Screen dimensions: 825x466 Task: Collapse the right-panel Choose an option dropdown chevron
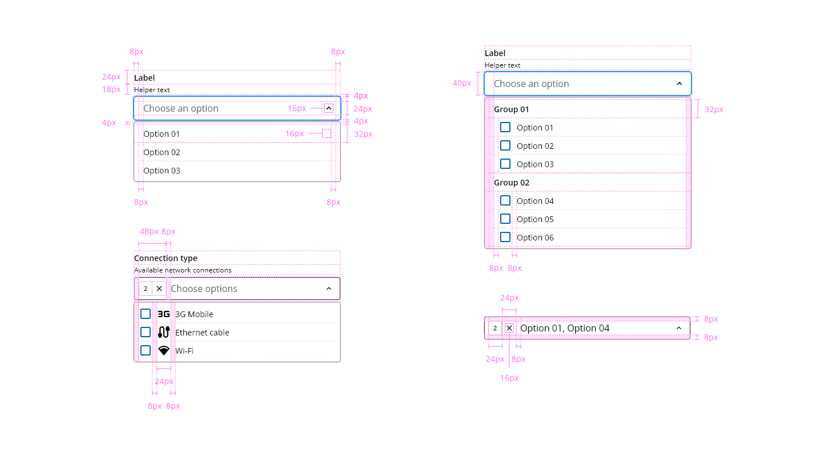click(x=679, y=83)
